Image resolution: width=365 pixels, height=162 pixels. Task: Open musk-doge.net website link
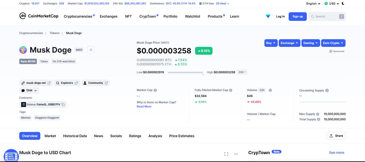tap(36, 83)
